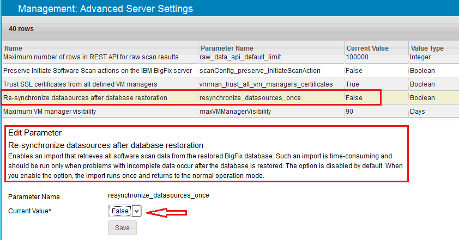Click the scanConfig_preserve_InitiateScanAction cell
Image resolution: width=459 pixels, height=240 pixels.
coord(260,71)
